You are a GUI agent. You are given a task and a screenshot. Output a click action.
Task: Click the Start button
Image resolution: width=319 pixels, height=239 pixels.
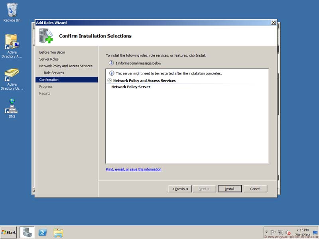(x=8, y=232)
